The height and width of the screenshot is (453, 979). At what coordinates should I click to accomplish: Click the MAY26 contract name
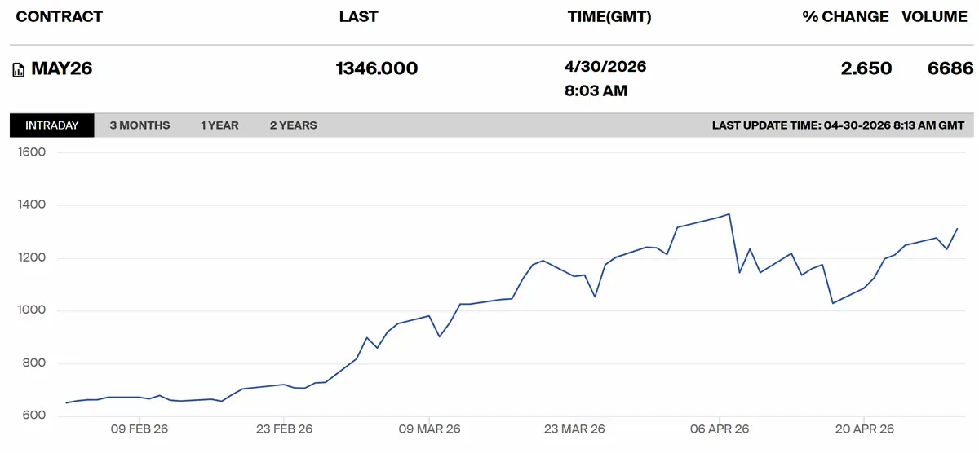(62, 68)
